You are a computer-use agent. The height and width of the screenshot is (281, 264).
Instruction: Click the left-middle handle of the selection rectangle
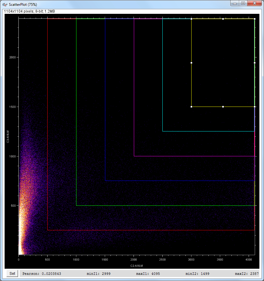191,63
